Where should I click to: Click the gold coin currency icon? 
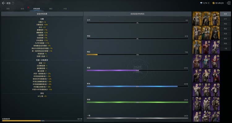[213, 3]
